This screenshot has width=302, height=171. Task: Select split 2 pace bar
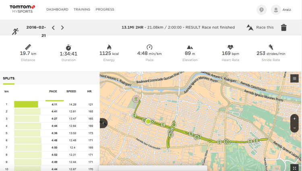click(x=27, y=112)
